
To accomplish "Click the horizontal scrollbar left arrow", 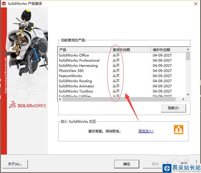I will [x=60, y=99].
